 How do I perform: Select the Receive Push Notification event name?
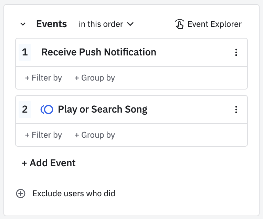[x=99, y=52]
